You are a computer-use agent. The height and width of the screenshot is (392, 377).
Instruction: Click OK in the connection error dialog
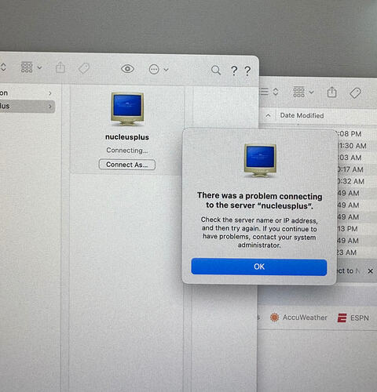point(259,267)
